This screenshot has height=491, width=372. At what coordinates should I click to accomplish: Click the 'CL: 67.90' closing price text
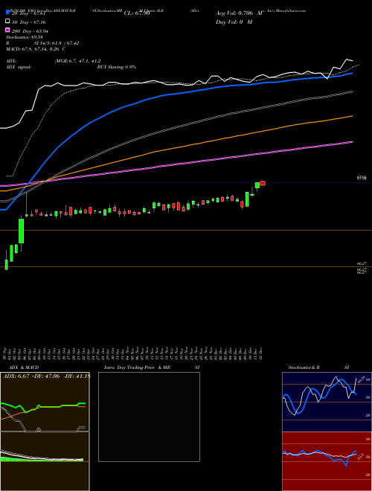click(x=137, y=13)
